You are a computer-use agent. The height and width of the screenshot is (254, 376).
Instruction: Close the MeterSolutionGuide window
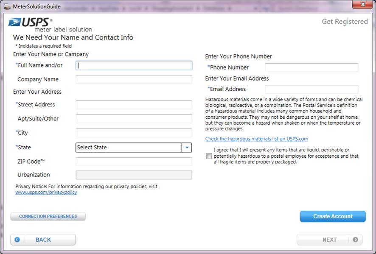tap(362, 5)
